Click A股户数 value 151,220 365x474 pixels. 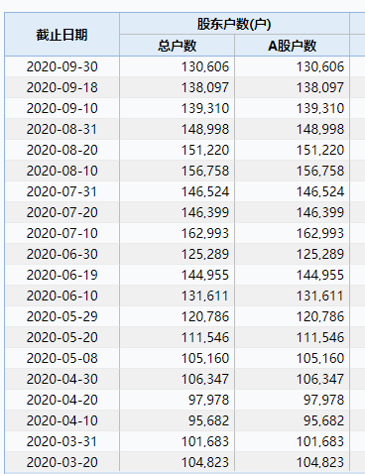320,150
